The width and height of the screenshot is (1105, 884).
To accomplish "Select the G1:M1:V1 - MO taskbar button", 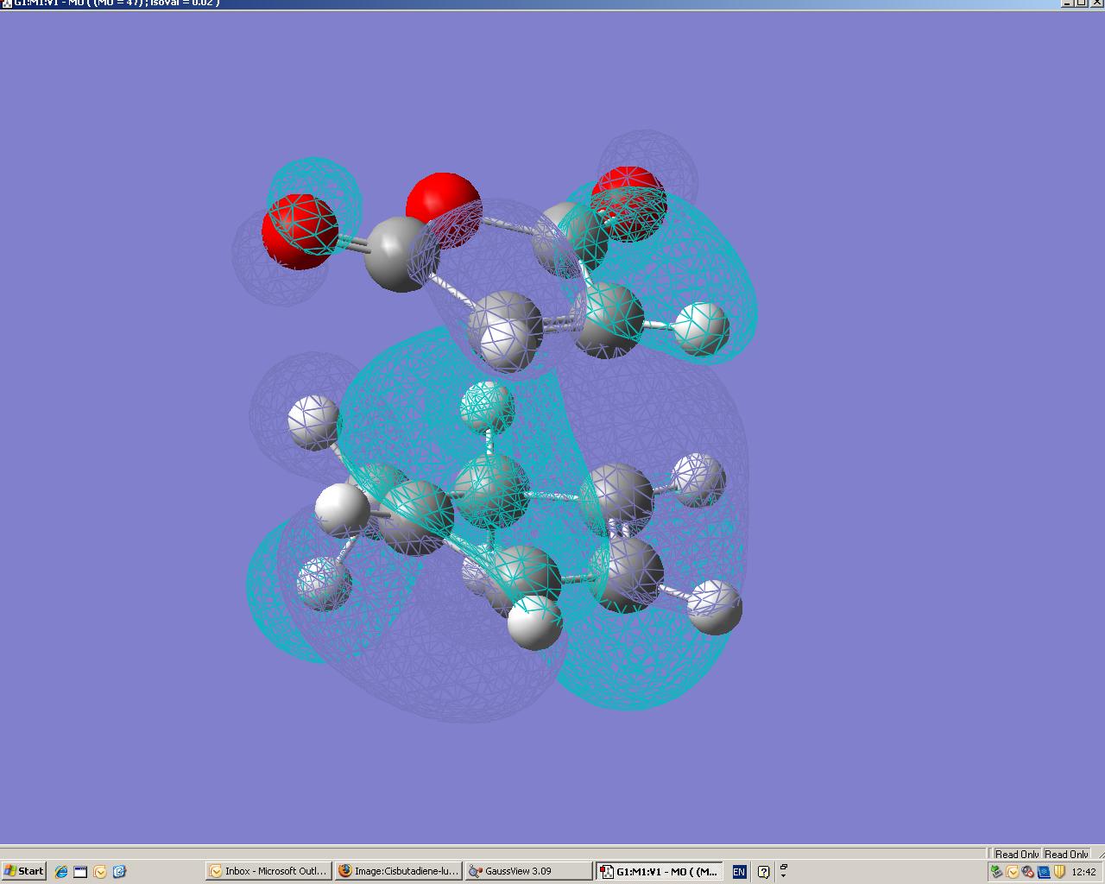I will tap(660, 871).
